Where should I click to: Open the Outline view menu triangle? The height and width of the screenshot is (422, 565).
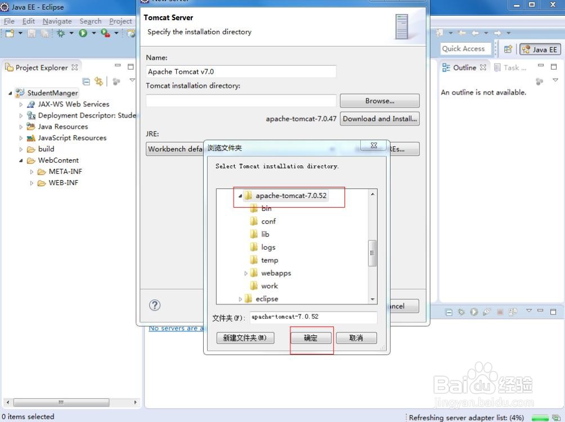[555, 80]
